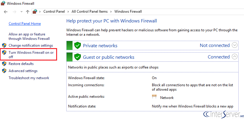
Task: Click 'Block all connections to apps' text
Action: 192,87
